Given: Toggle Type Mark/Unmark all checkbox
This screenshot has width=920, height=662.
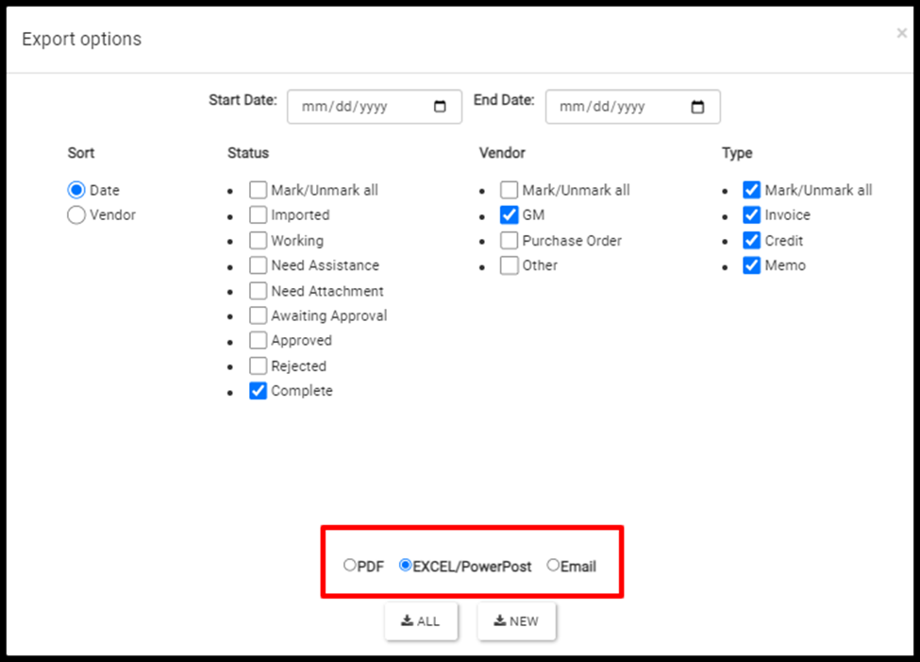Looking at the screenshot, I should pyautogui.click(x=752, y=190).
